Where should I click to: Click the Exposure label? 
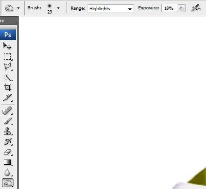pyautogui.click(x=149, y=8)
